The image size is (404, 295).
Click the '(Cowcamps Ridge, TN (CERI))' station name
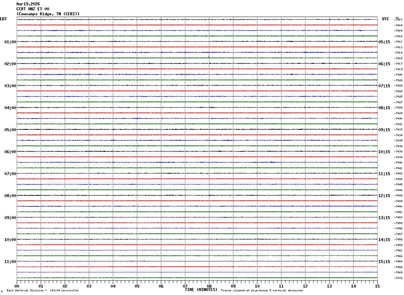click(48, 14)
